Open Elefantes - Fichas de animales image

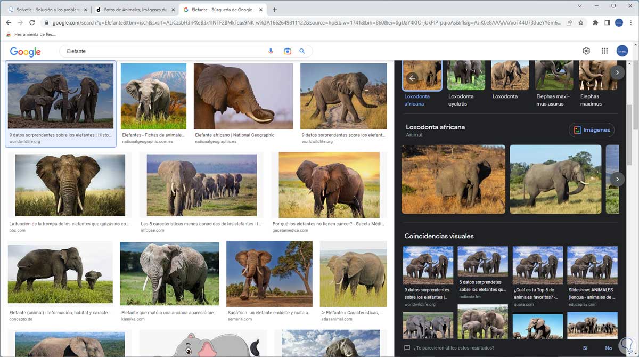tap(153, 96)
